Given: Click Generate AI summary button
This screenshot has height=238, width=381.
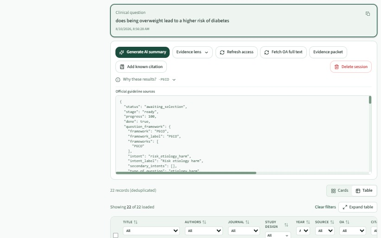Looking at the screenshot, I should click(x=142, y=52).
